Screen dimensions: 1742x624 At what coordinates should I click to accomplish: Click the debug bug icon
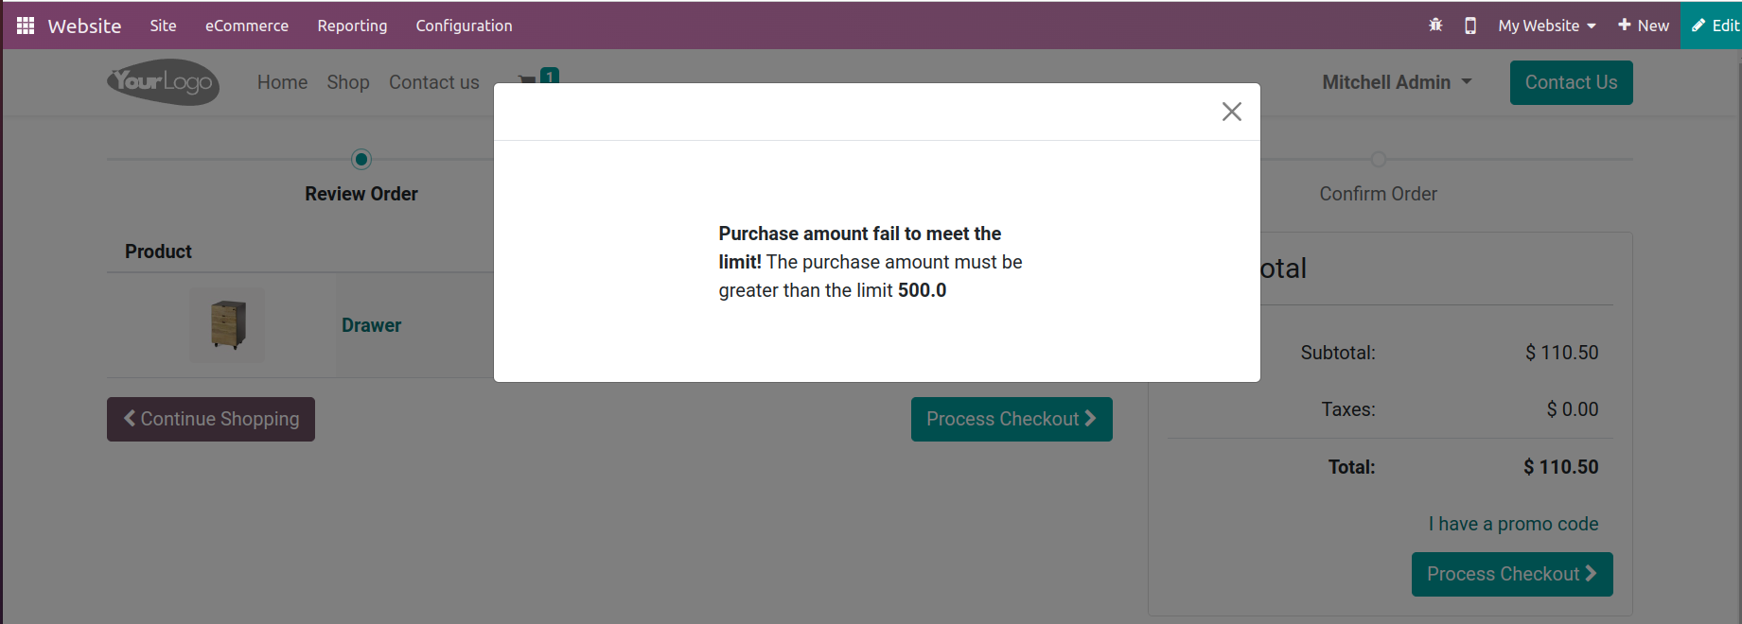[x=1435, y=26]
